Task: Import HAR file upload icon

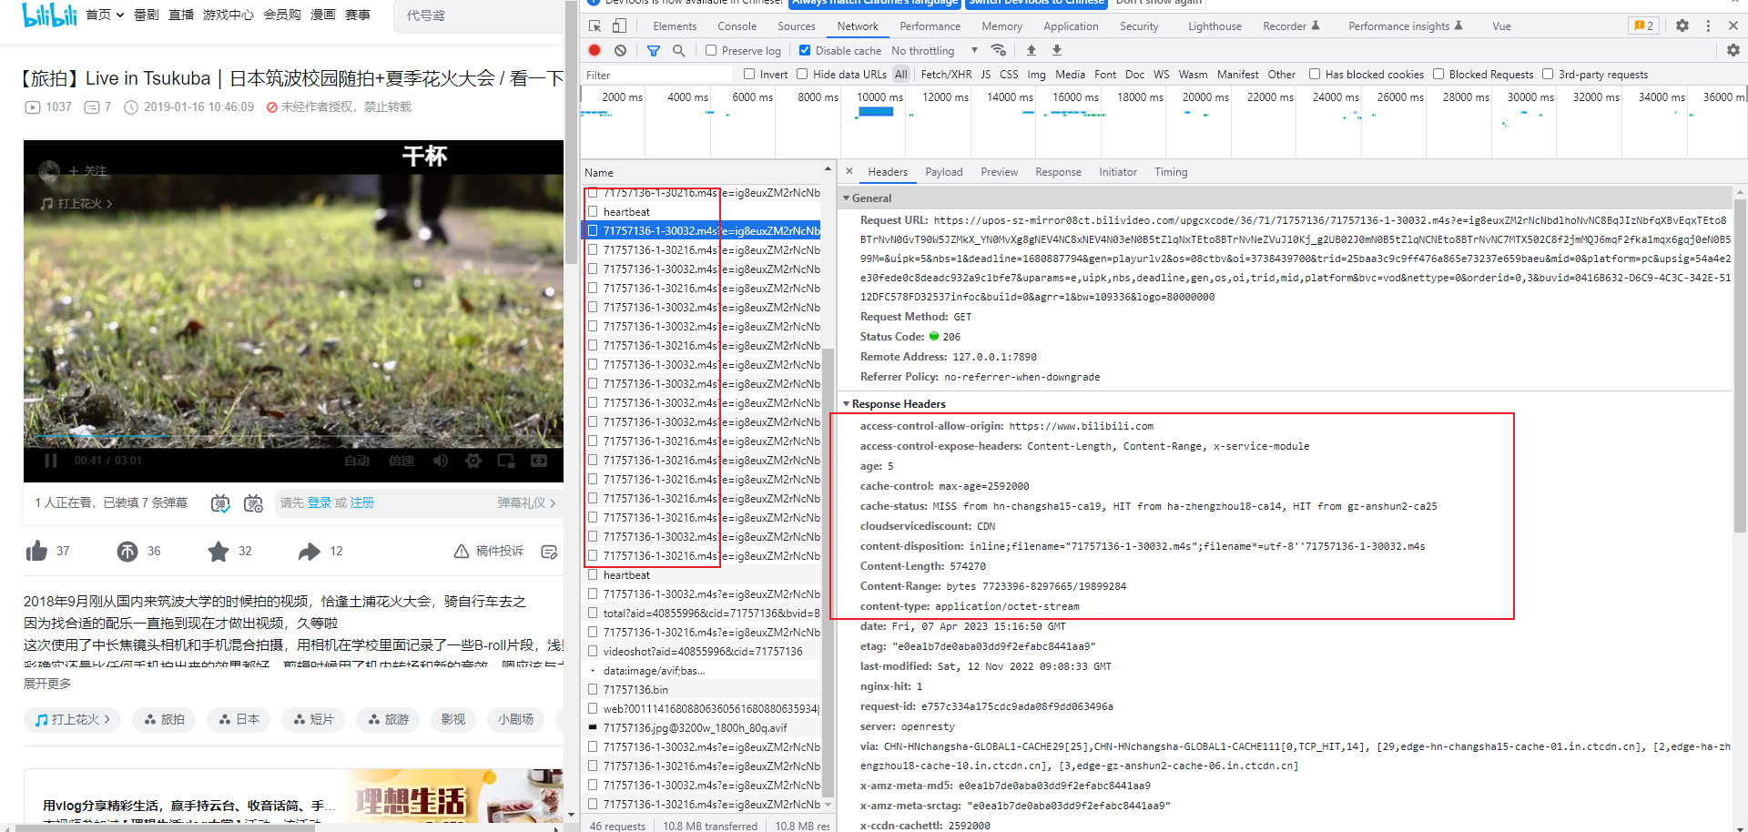Action: pyautogui.click(x=1031, y=50)
